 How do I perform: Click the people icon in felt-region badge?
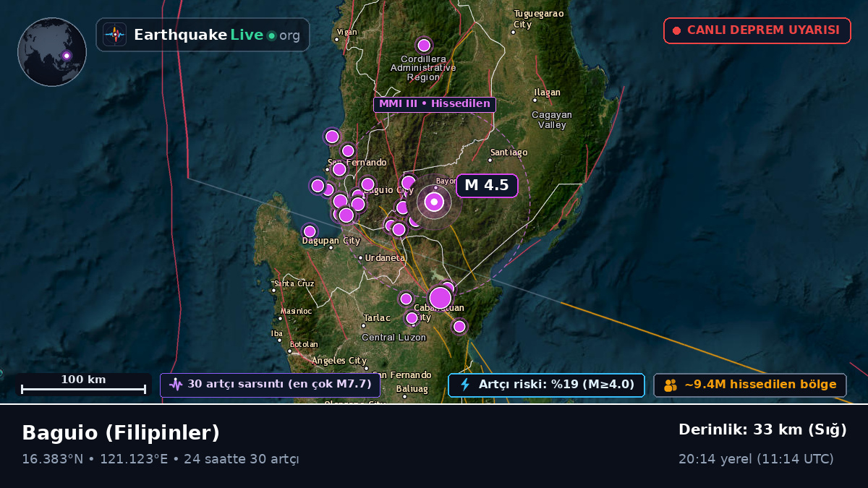[671, 385]
